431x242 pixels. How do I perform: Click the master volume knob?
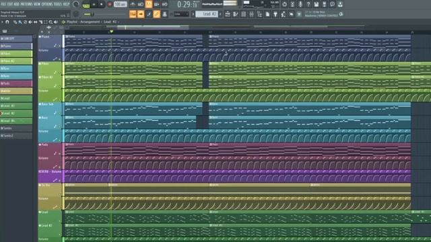pos(76,5)
